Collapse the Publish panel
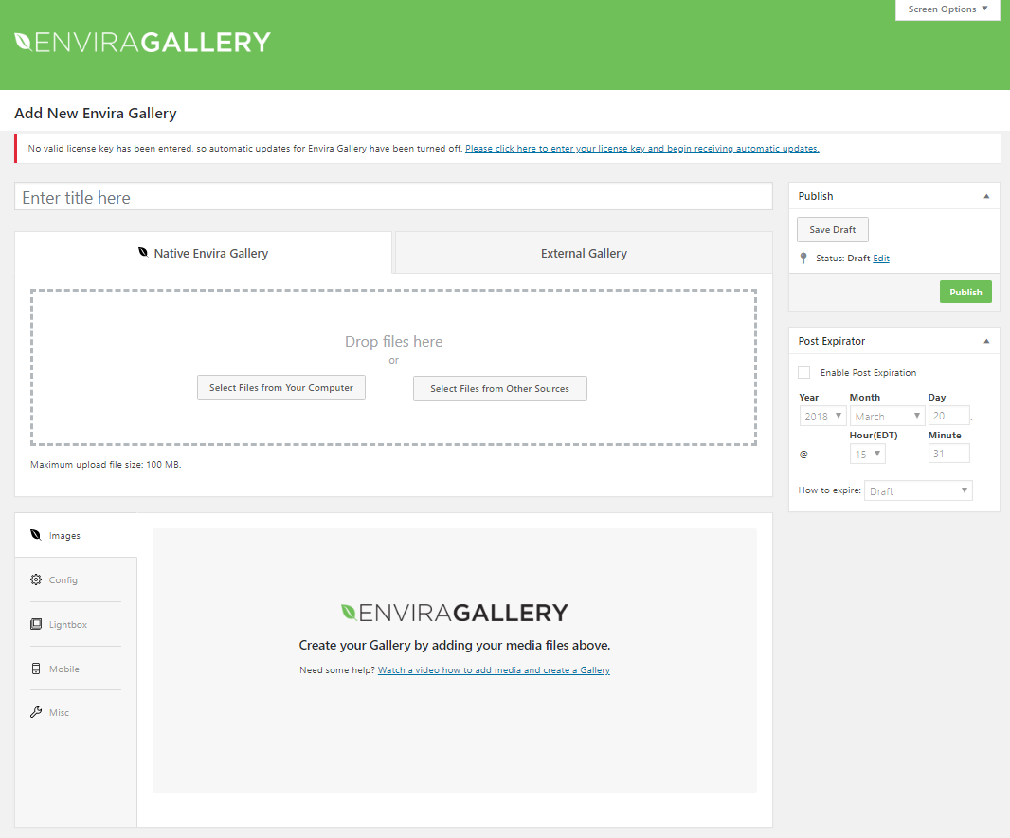This screenshot has width=1010, height=838. 985,196
